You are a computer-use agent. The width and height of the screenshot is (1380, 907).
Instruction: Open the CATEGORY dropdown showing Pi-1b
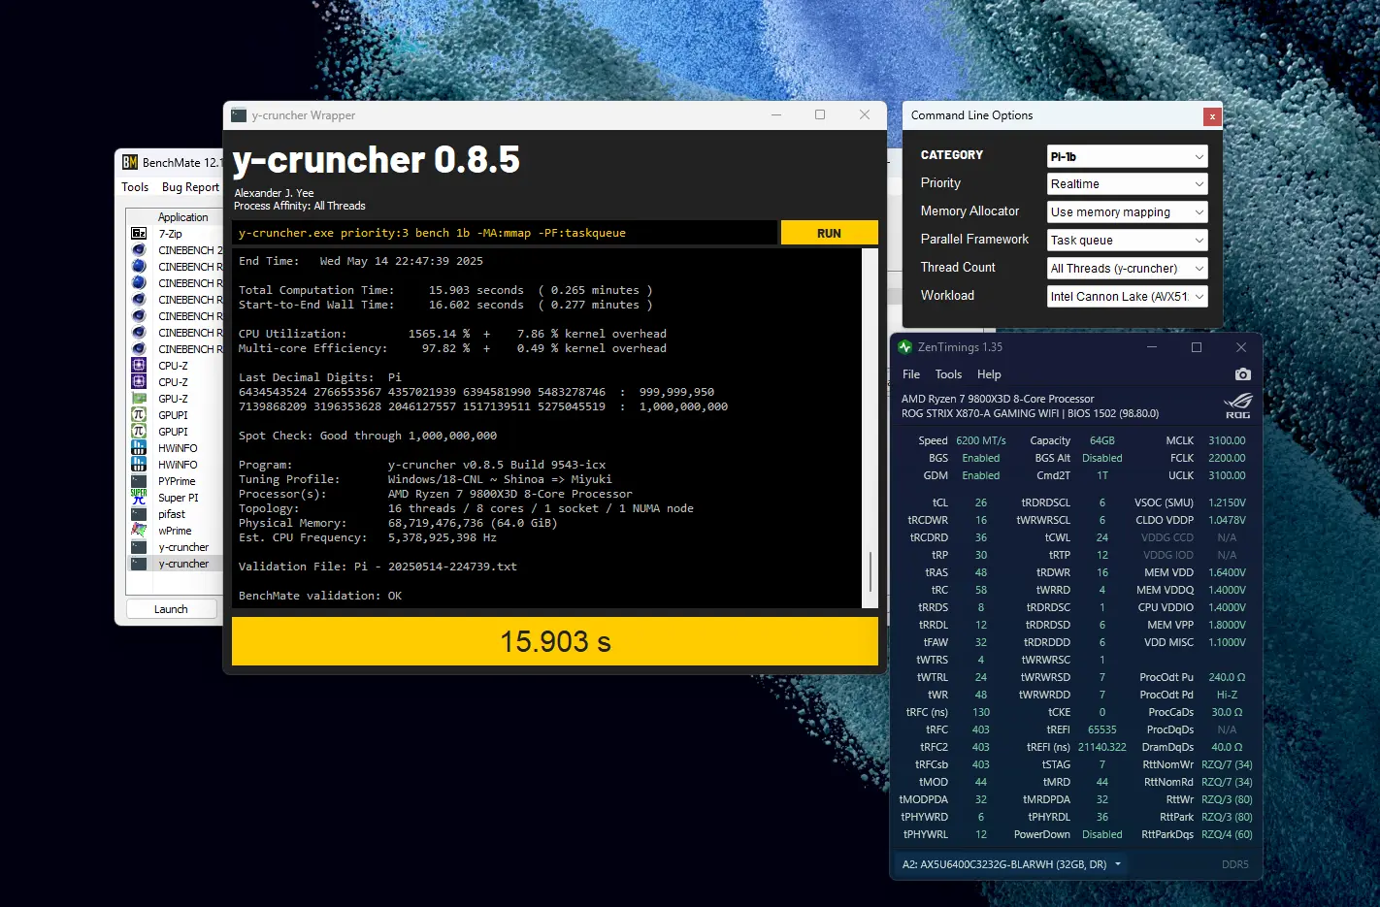(x=1128, y=156)
